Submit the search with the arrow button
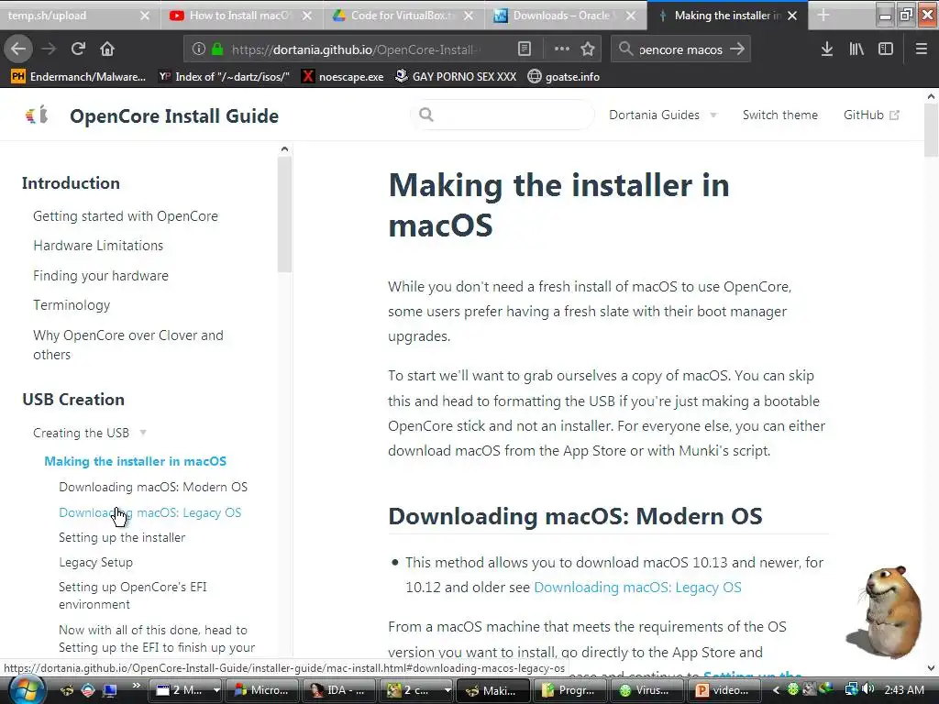 (737, 49)
